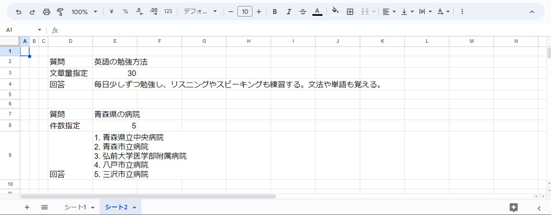Click the cell with value 5

[x=115, y=126]
